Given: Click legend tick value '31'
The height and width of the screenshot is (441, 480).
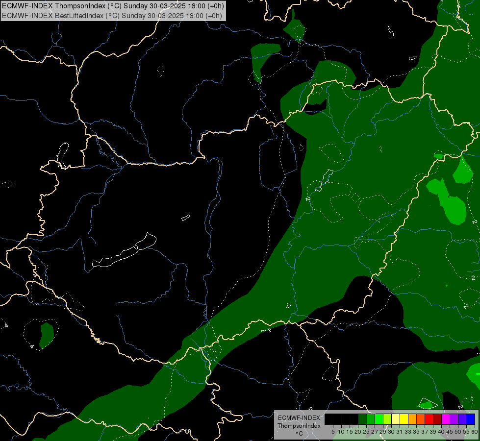Looking at the screenshot, I should [400, 432].
